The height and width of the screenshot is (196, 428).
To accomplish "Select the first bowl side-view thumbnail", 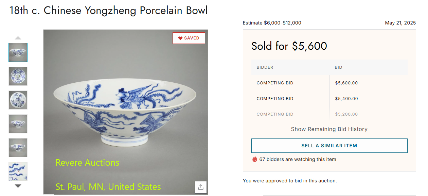I will click(18, 52).
